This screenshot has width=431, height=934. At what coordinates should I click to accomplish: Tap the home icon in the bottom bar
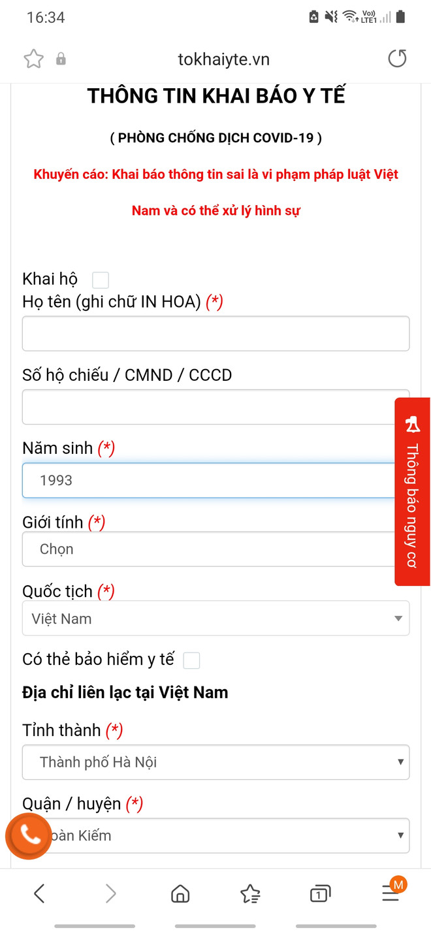tap(180, 894)
